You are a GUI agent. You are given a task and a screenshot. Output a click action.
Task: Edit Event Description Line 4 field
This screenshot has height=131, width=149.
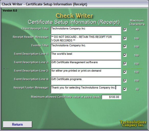coord(86,81)
